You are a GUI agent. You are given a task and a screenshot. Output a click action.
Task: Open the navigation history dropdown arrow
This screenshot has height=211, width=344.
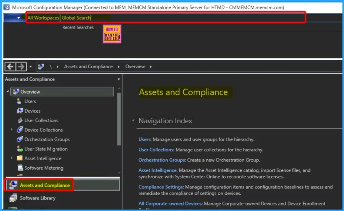click(31, 67)
